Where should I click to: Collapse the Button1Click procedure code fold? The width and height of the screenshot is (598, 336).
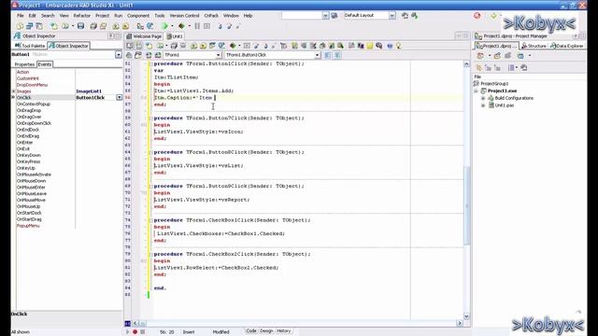(x=151, y=64)
